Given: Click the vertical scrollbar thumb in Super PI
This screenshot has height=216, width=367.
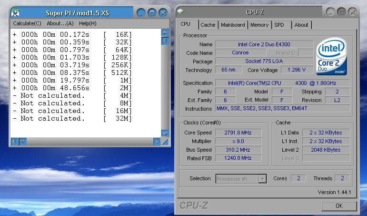Looking at the screenshot, I should pyautogui.click(x=165, y=41).
